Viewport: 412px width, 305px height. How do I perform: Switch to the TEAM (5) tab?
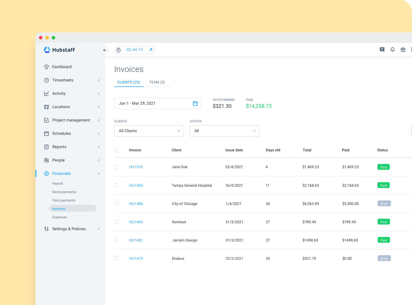pos(157,82)
